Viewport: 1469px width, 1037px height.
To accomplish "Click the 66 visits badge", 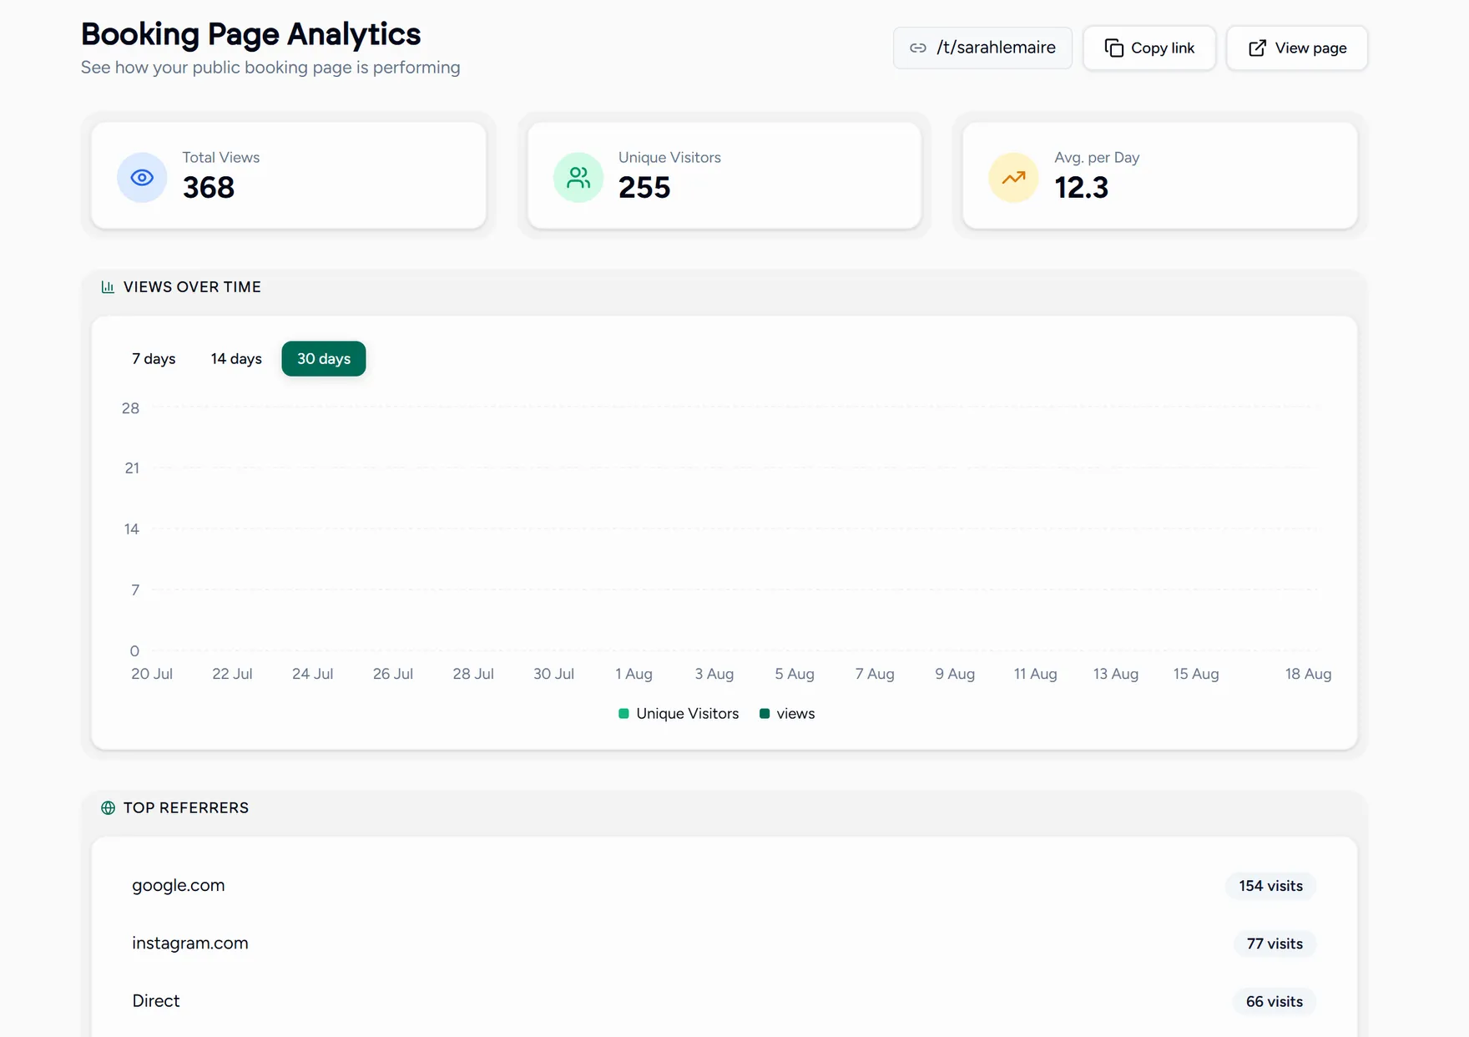I will 1275,1001.
